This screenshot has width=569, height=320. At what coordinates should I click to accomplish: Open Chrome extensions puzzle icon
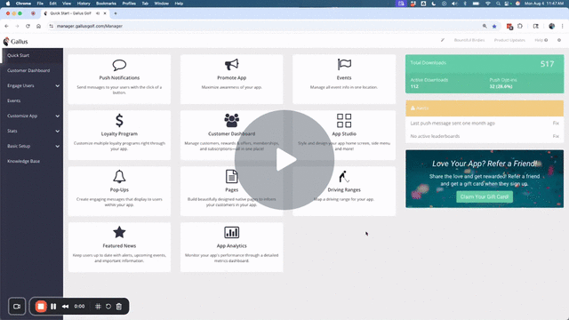pyautogui.click(x=520, y=26)
